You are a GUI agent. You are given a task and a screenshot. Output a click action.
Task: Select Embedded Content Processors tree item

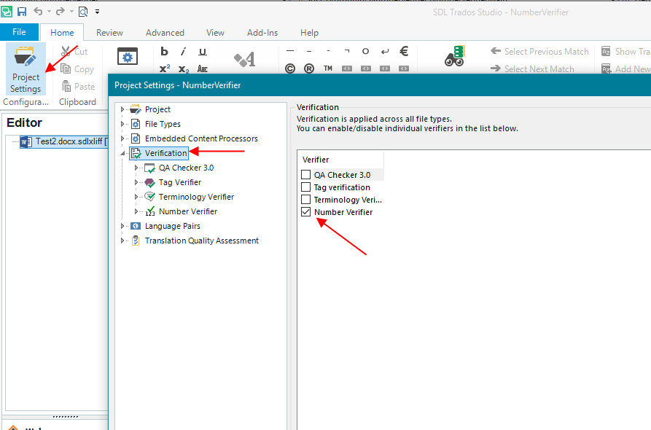(x=201, y=138)
